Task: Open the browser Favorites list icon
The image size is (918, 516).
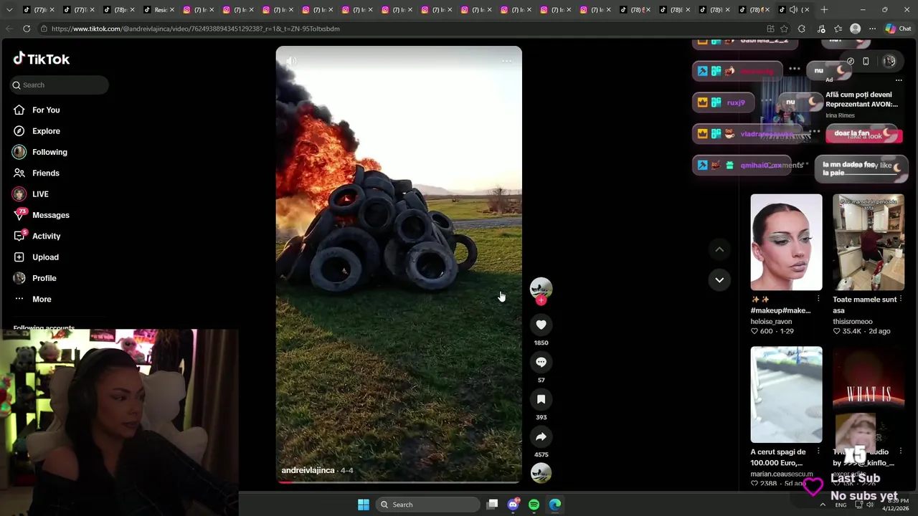Action: click(x=838, y=29)
